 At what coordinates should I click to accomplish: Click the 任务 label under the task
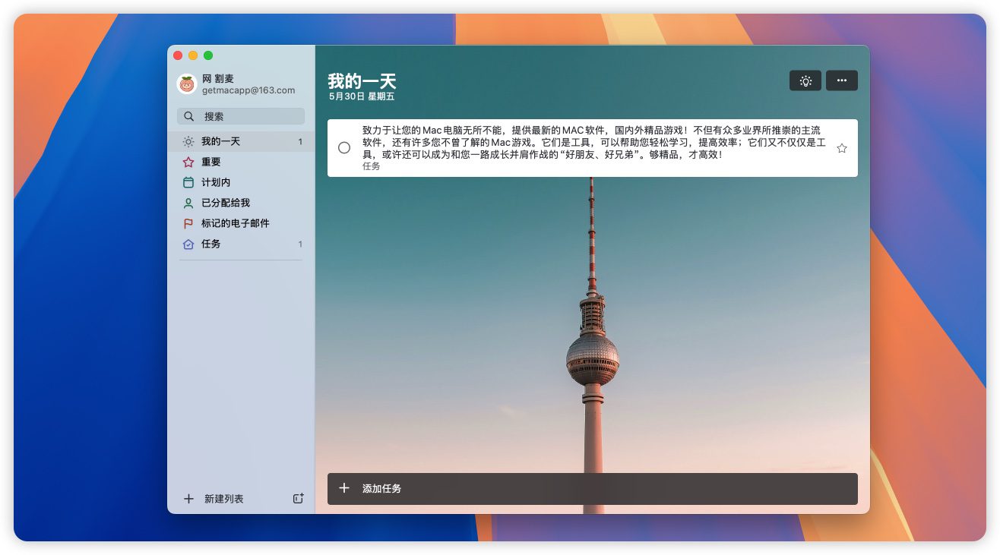coord(372,166)
